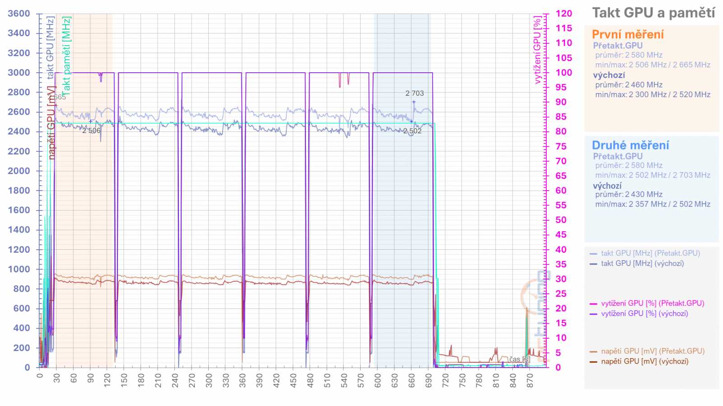Click the 'průměr: 2 430 MHz' value
This screenshot has width=723, height=406.
629,195
